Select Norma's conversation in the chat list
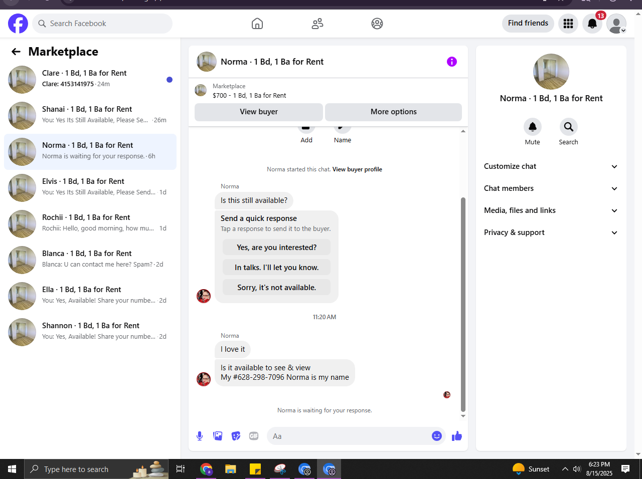 pos(90,152)
